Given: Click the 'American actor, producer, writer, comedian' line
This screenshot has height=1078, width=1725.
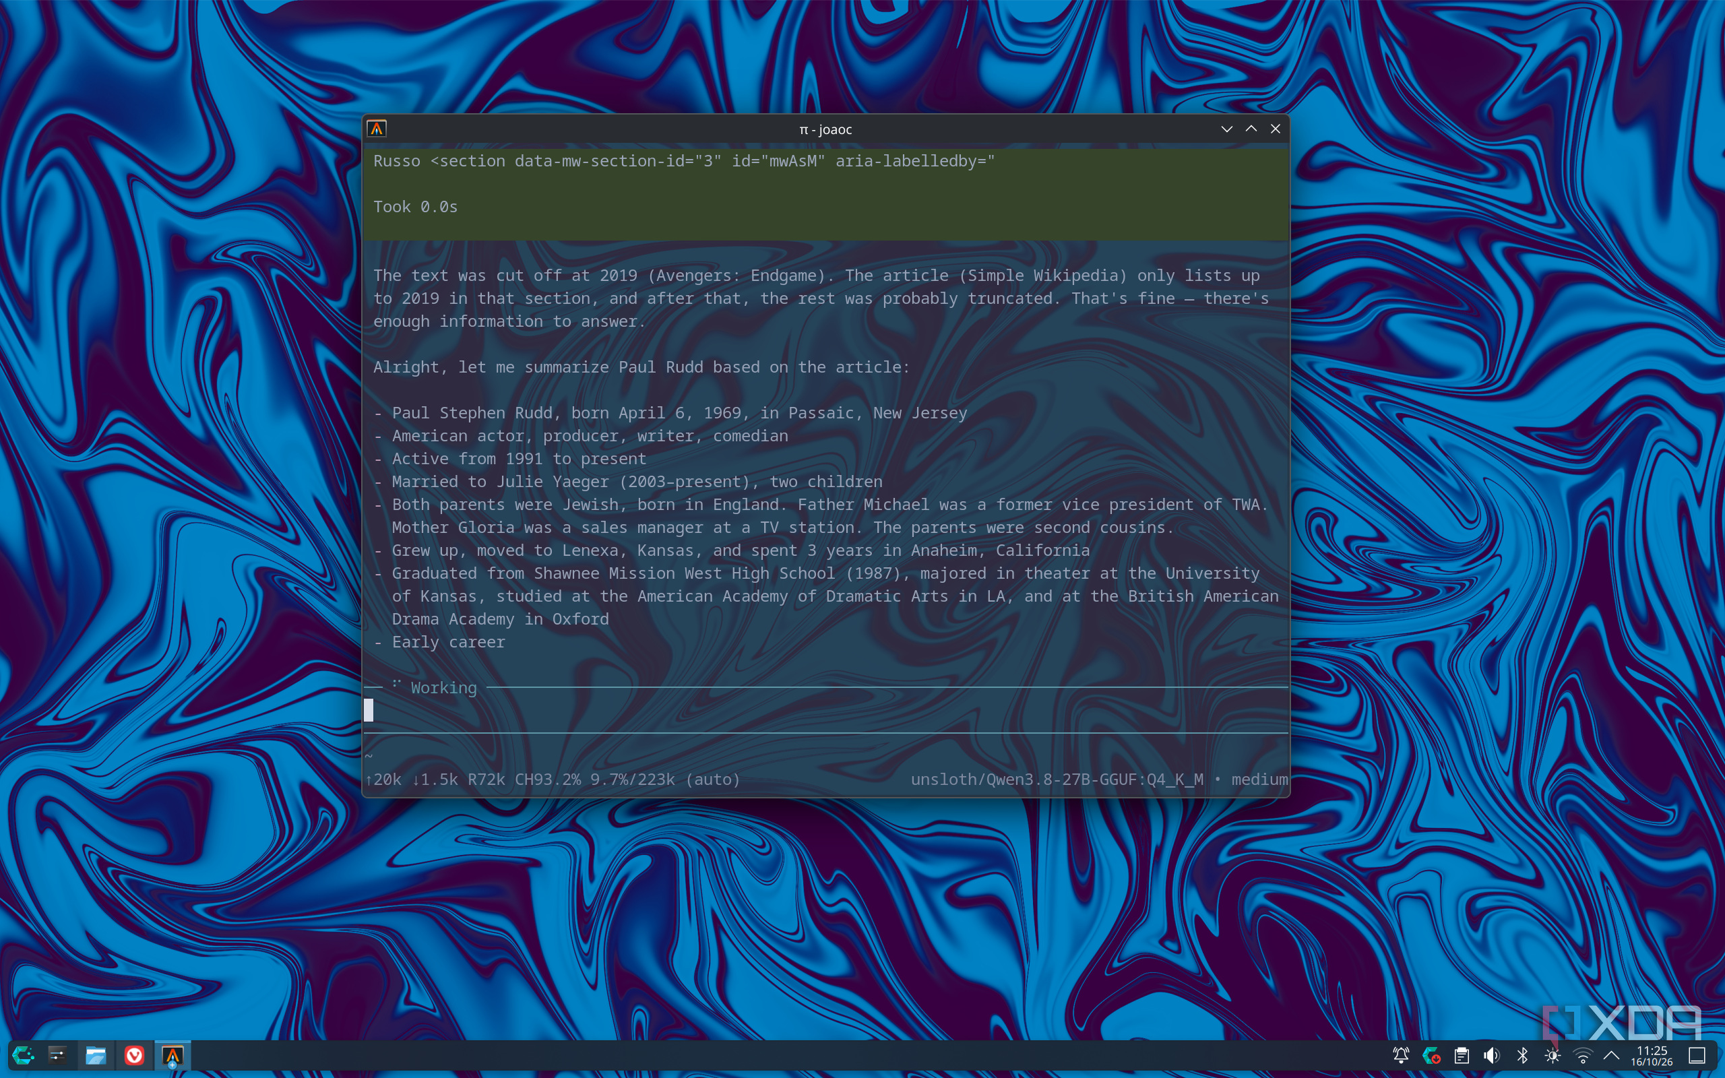Looking at the screenshot, I should click(581, 436).
